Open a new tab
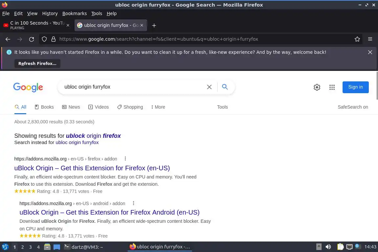 click(154, 25)
